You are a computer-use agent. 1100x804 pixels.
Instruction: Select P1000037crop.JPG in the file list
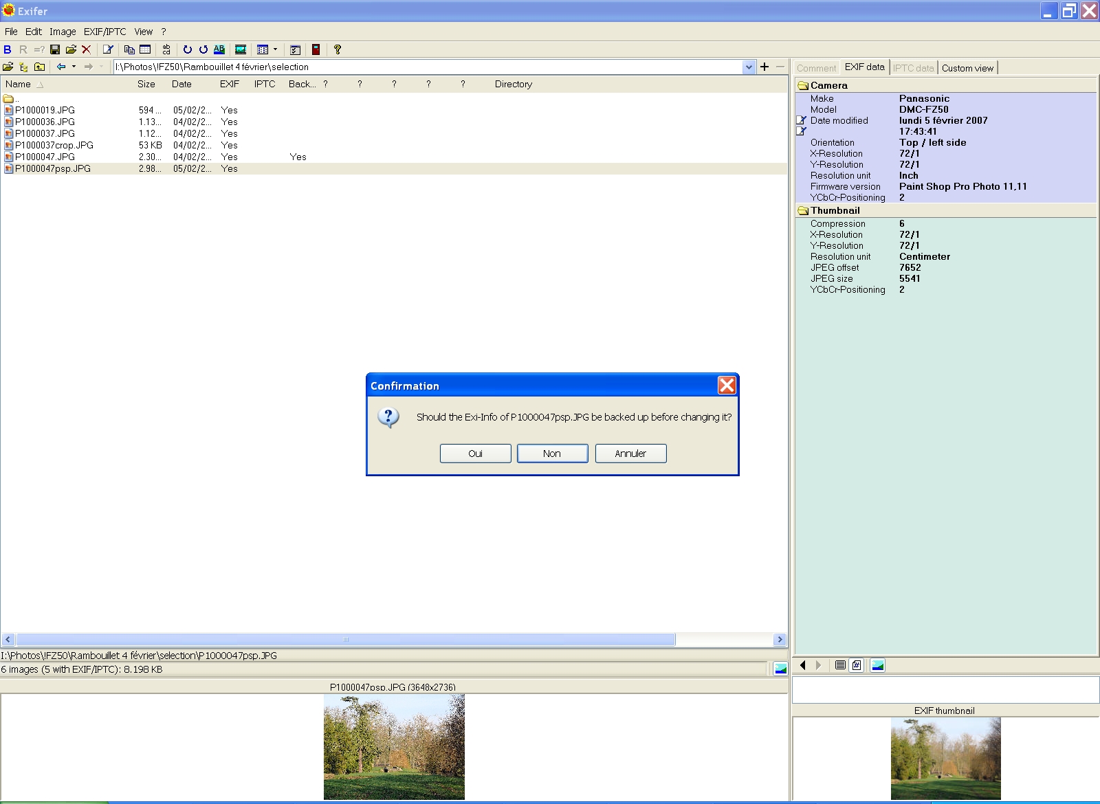tap(54, 145)
